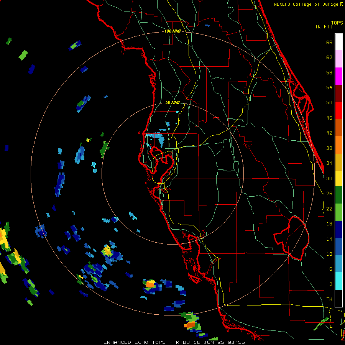
Task: Click the 100 NMI range ring label
Action: pyautogui.click(x=172, y=31)
